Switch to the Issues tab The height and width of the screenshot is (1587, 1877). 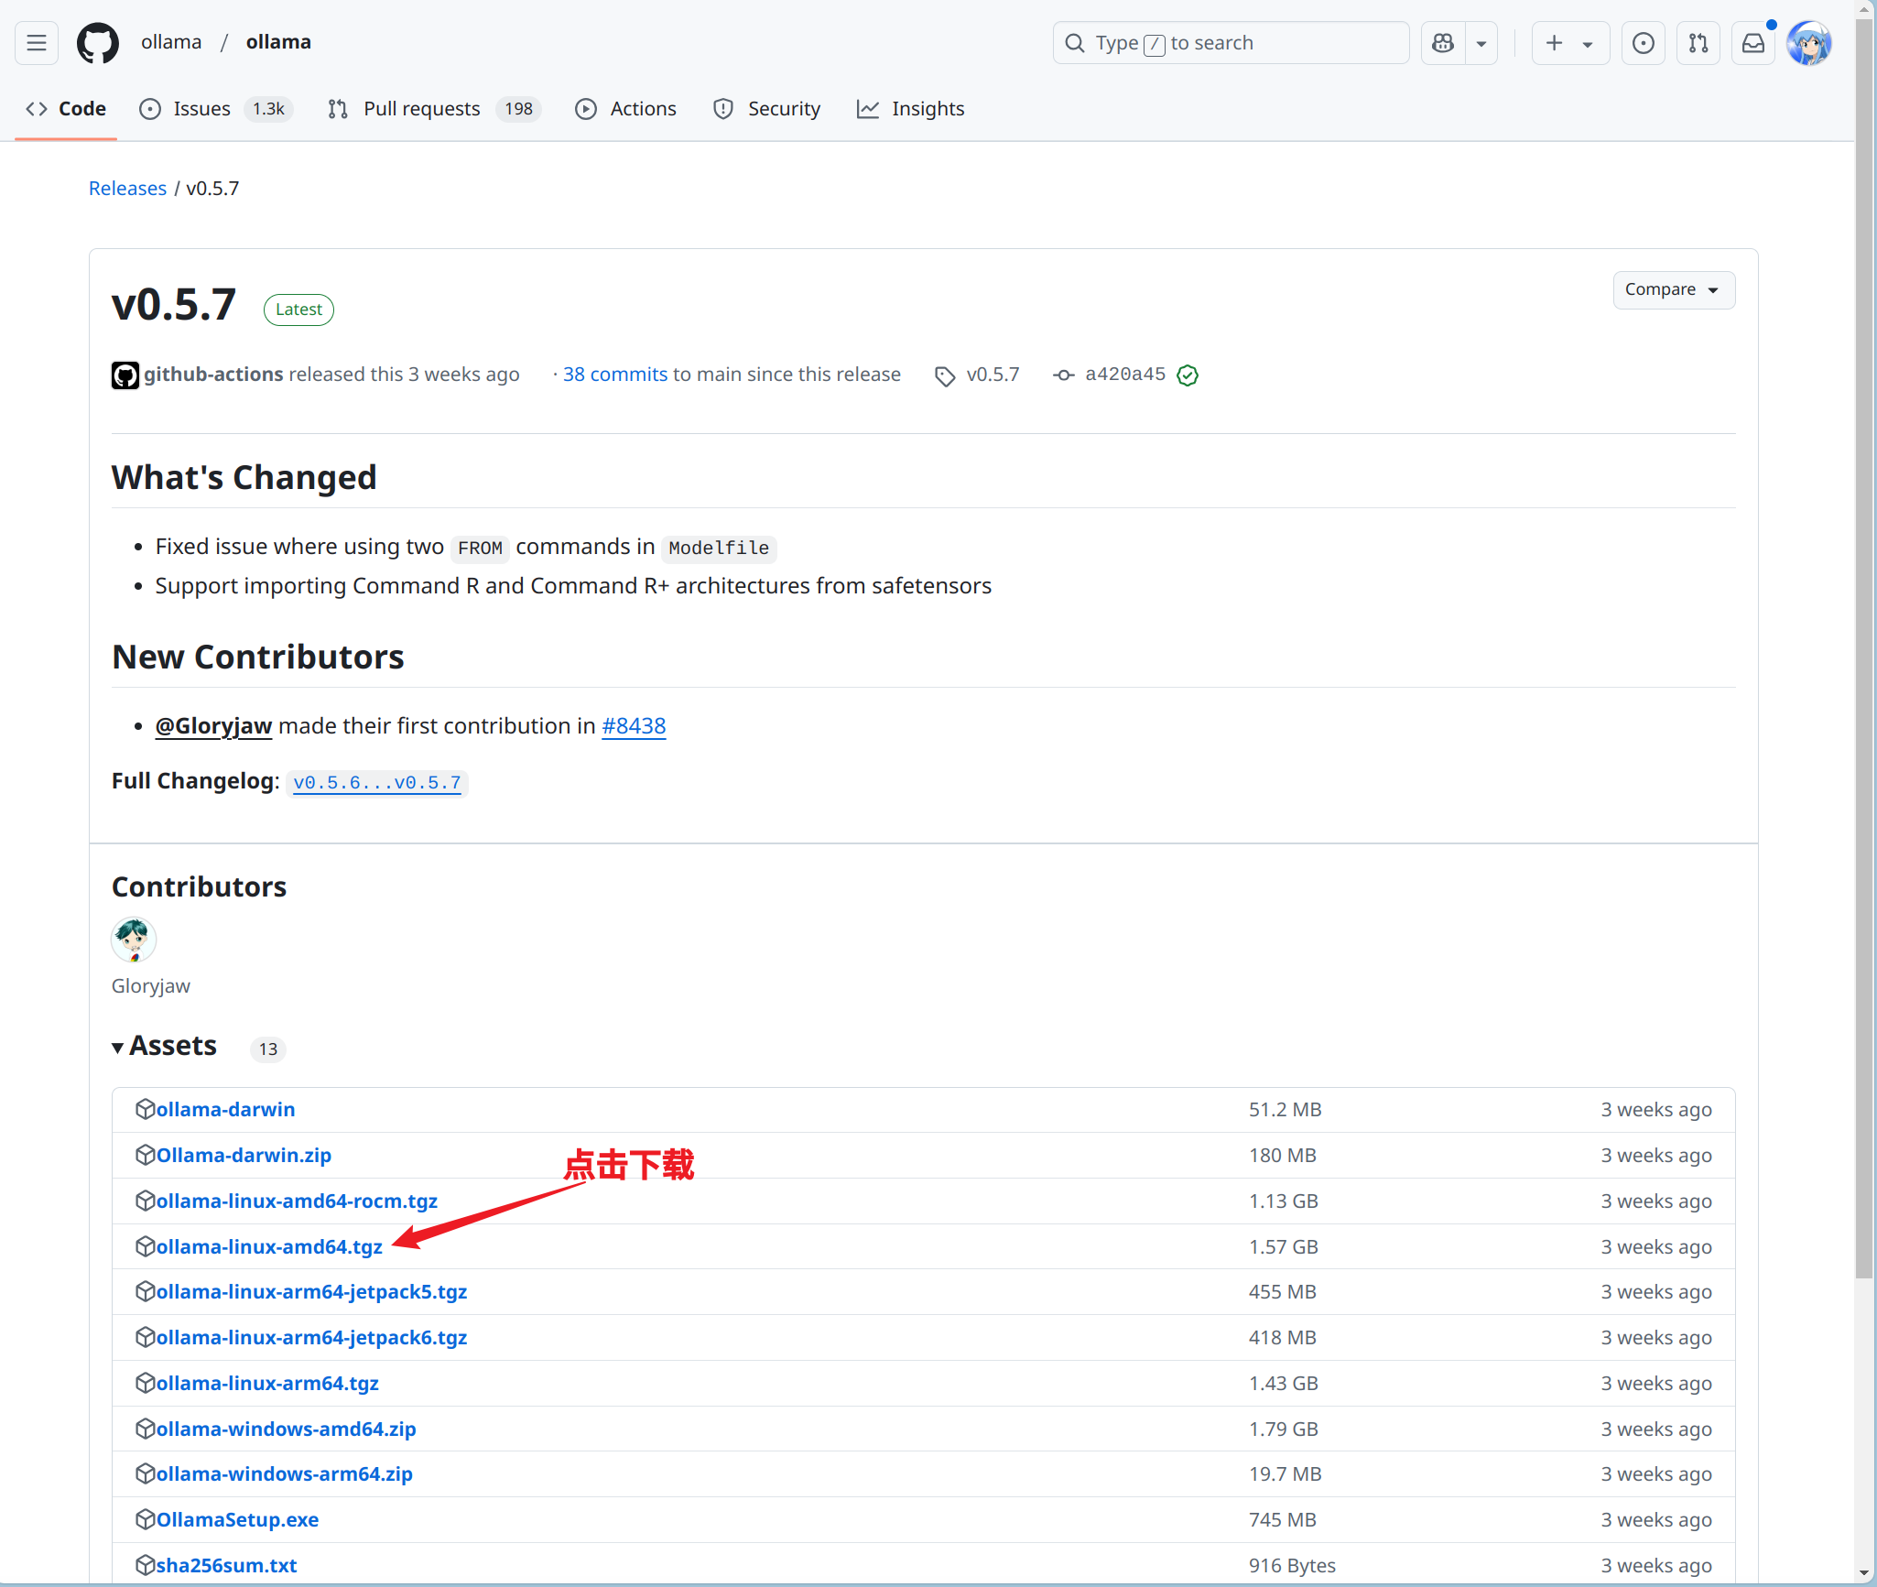tap(215, 109)
